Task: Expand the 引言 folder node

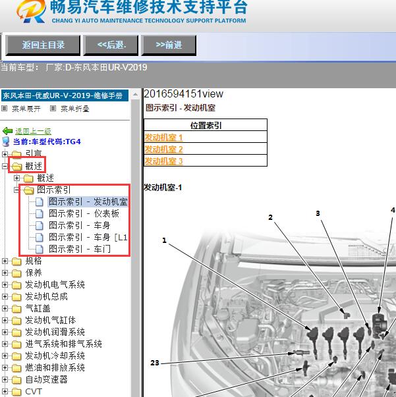Action: point(5,154)
